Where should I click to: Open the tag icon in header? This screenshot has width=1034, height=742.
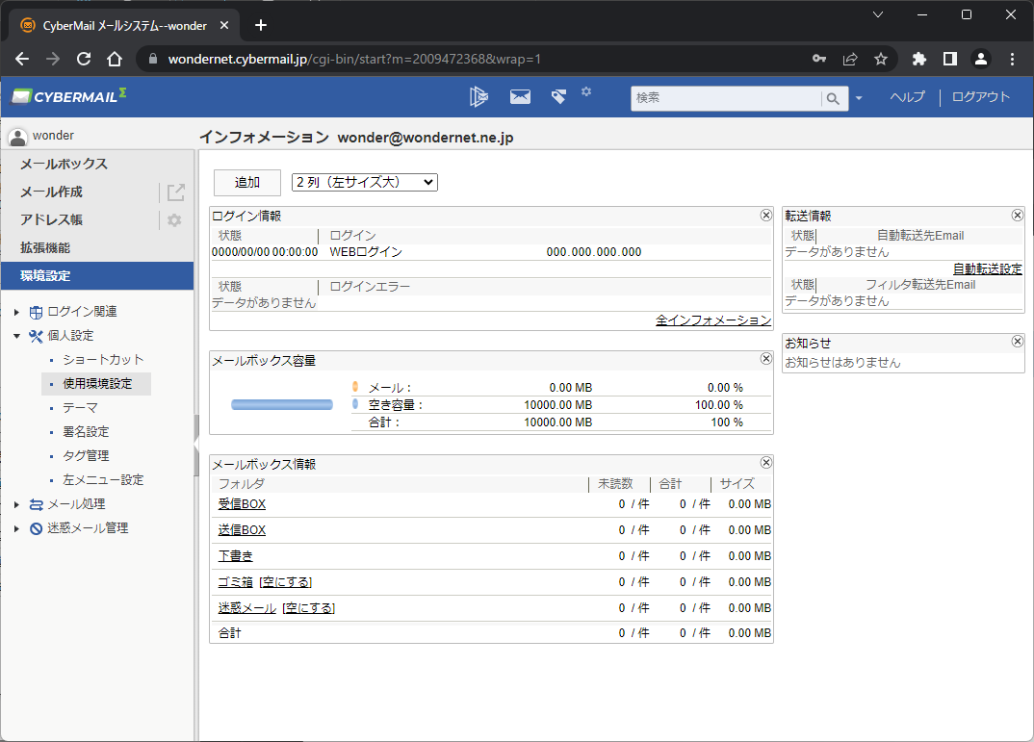click(x=558, y=97)
